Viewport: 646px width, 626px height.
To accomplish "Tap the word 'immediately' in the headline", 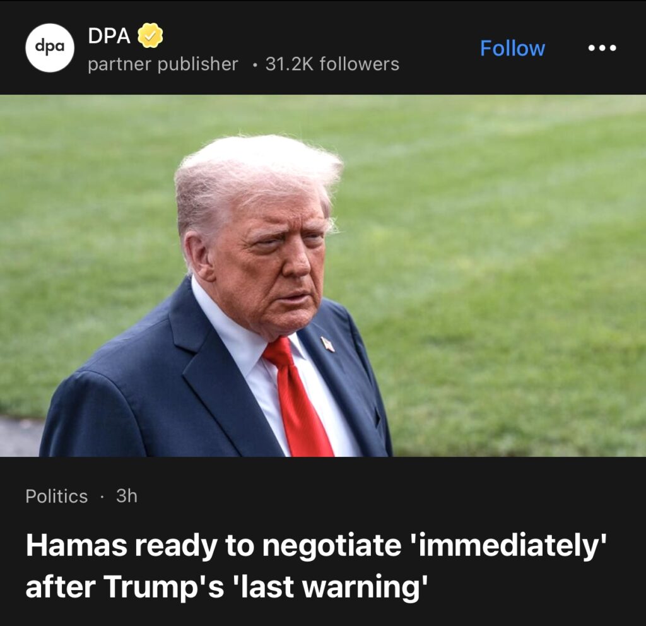I will click(508, 545).
